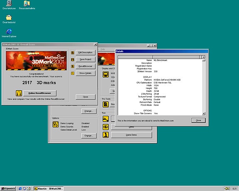239x191 pixels.
Task: Click the D3D Hardware T&L value
Action: click(163, 83)
